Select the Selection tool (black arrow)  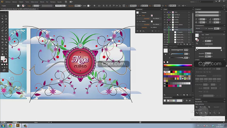coord(3,16)
